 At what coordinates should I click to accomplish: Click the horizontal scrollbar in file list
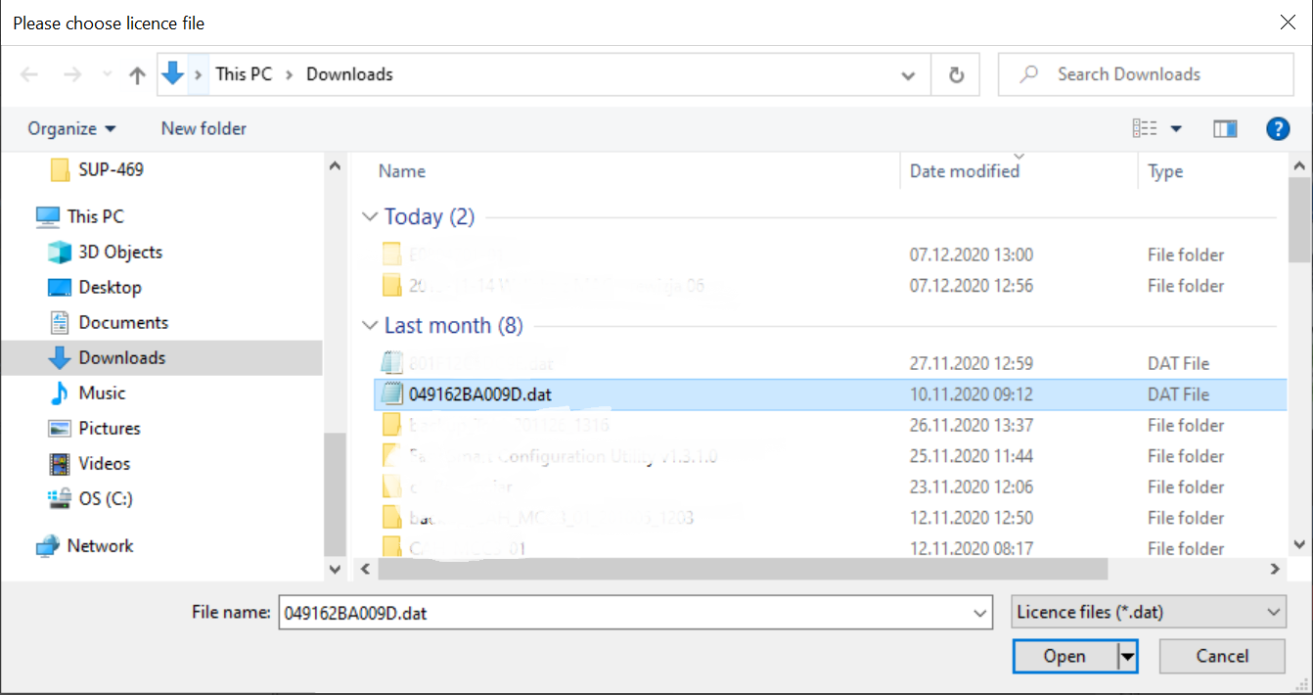pos(742,568)
